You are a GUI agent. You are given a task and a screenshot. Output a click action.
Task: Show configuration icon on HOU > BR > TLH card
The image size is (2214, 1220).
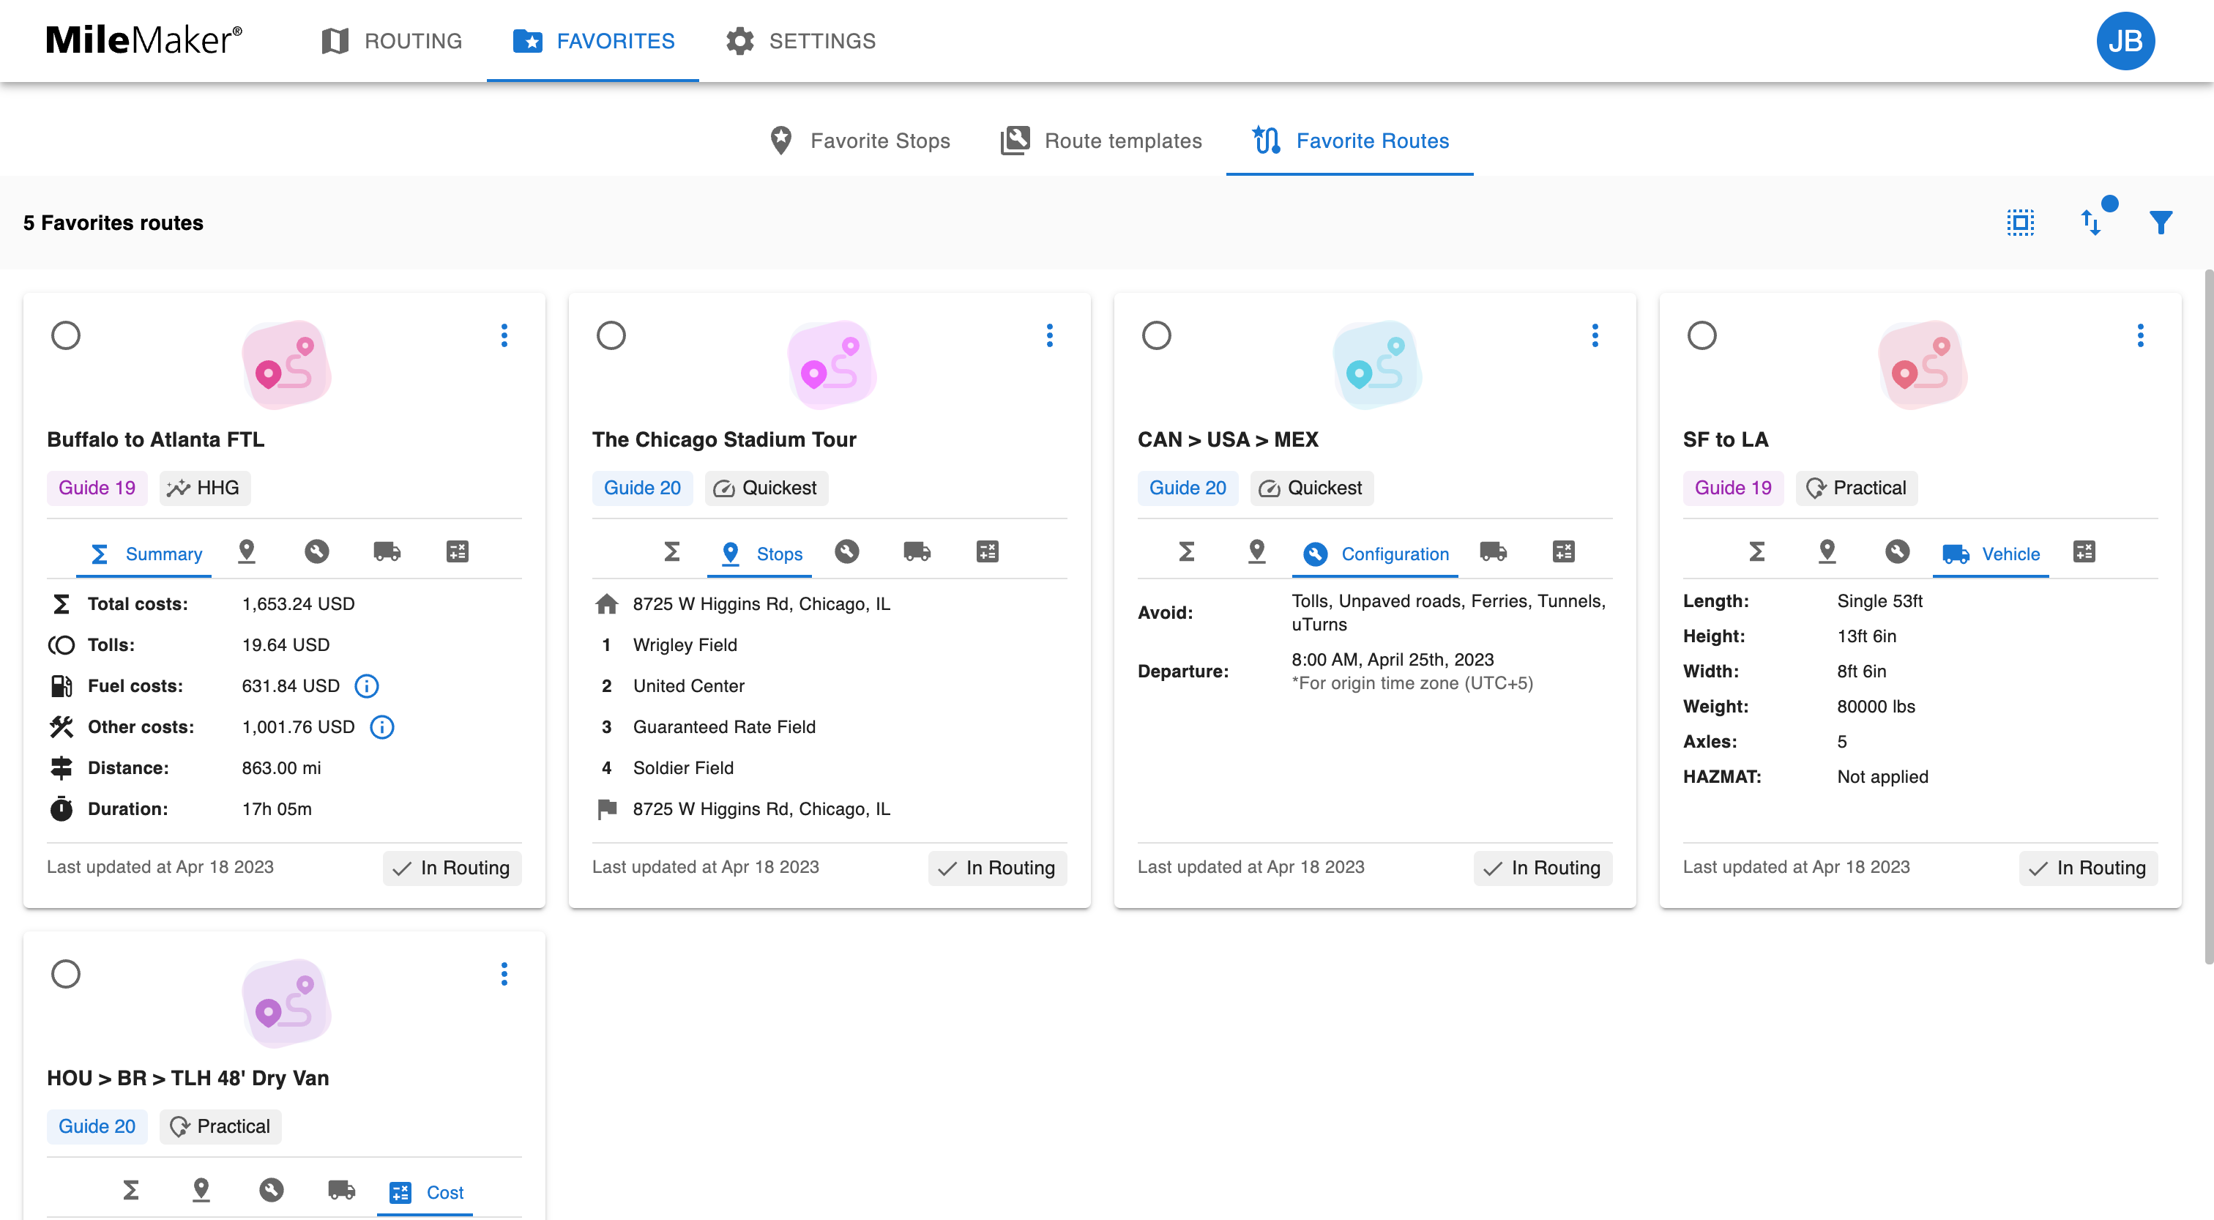[x=272, y=1191]
